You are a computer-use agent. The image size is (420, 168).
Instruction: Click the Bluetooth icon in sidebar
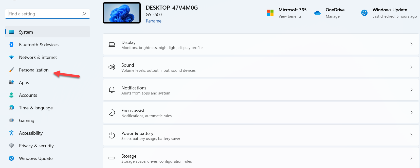click(x=11, y=45)
